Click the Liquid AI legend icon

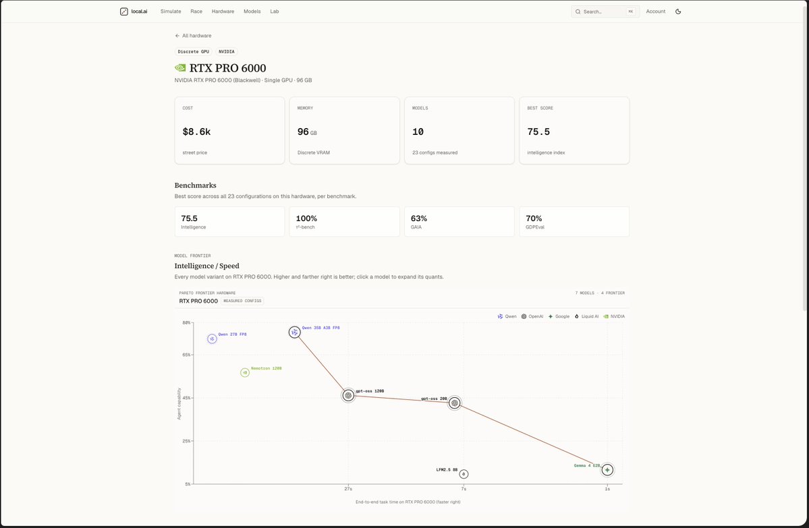pos(577,316)
